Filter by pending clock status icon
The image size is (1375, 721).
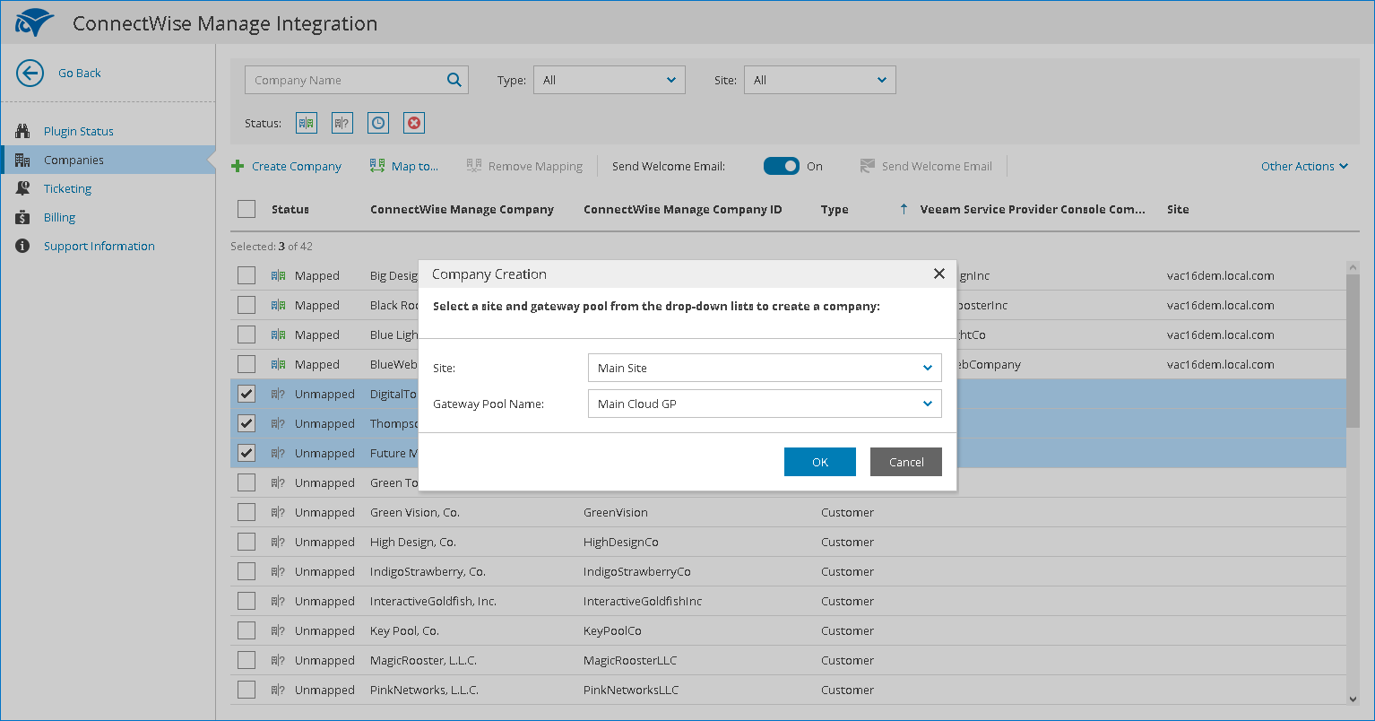point(378,124)
